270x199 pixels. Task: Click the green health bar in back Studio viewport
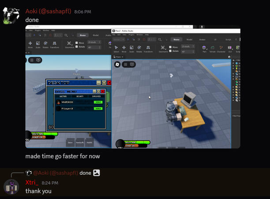(45, 134)
